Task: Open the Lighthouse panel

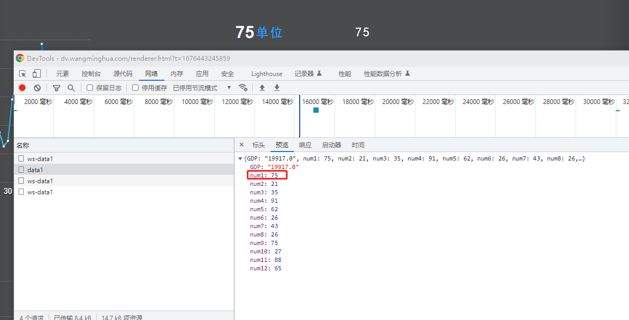Action: coord(266,73)
